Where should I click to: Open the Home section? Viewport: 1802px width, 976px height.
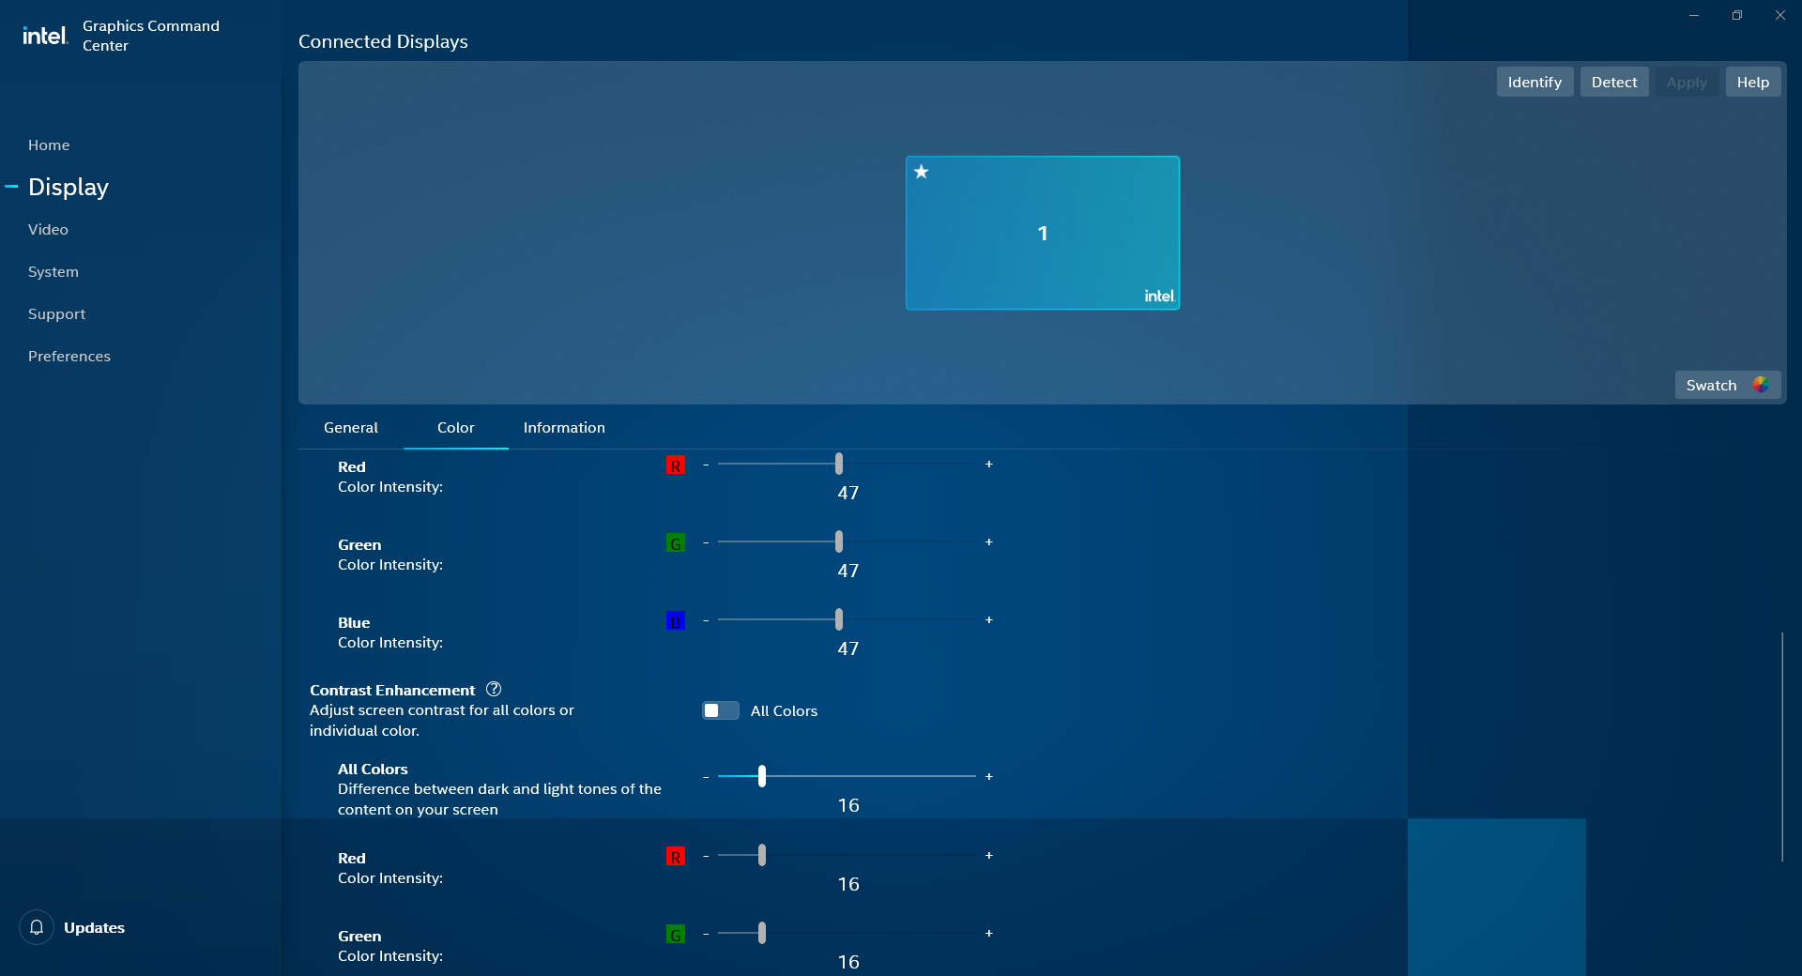(49, 145)
